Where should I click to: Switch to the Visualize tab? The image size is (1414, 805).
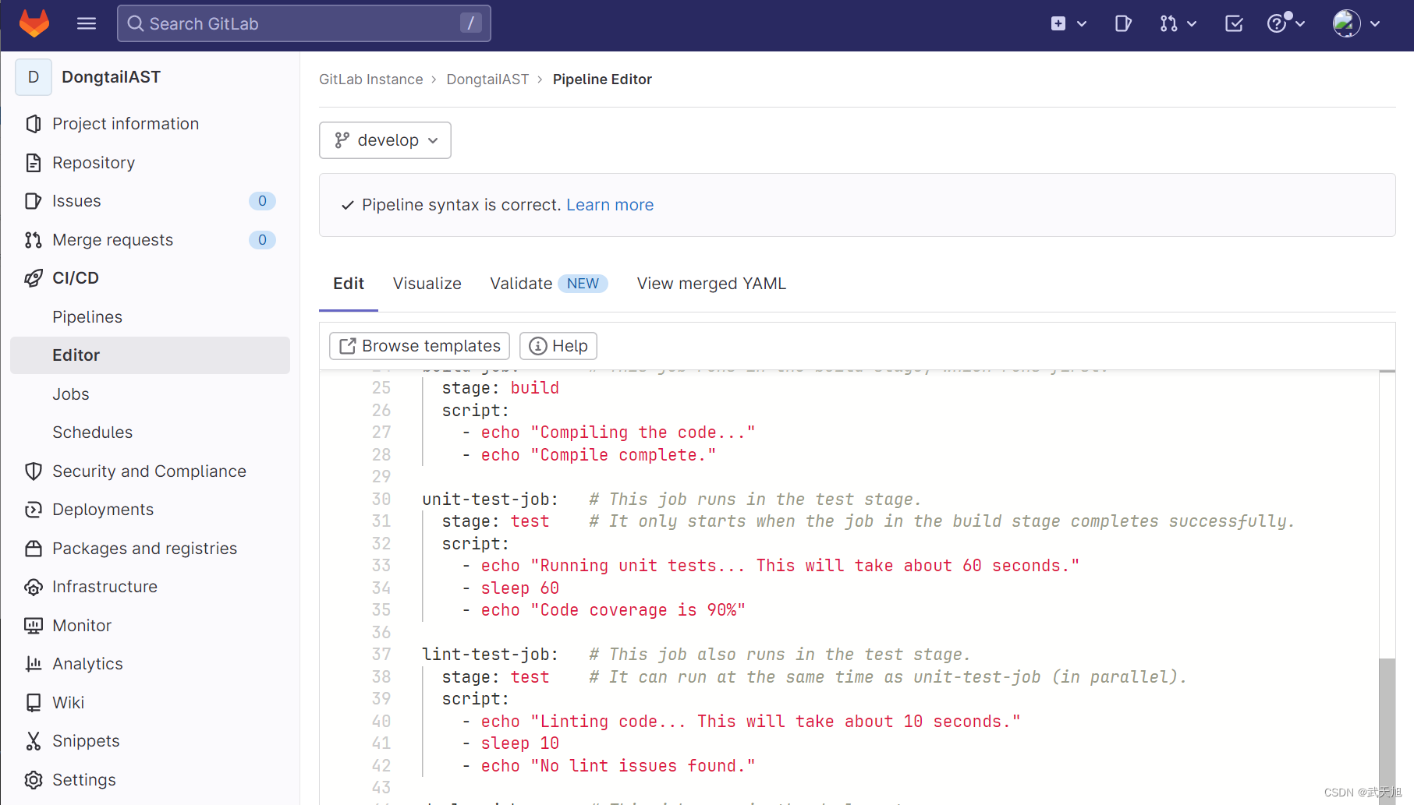(427, 284)
